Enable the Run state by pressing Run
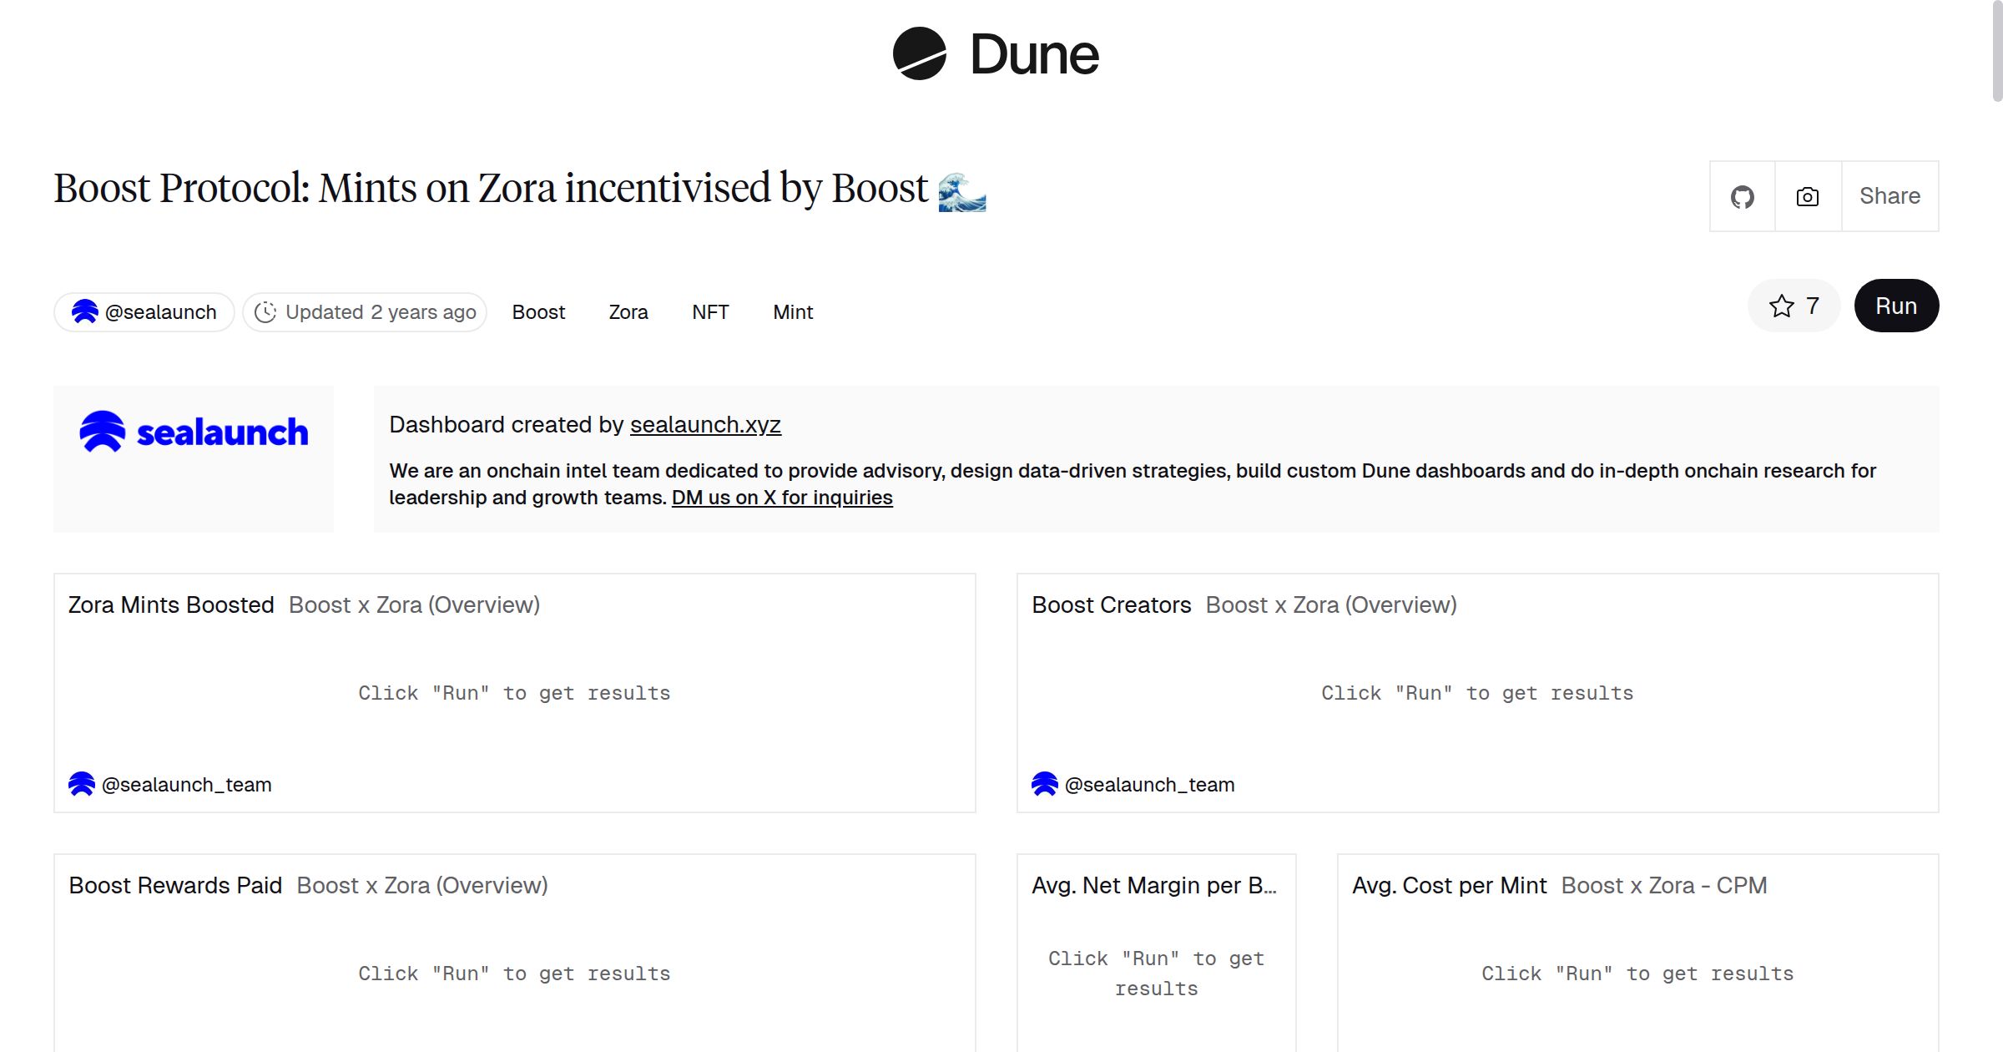The height and width of the screenshot is (1052, 2003). click(1895, 306)
